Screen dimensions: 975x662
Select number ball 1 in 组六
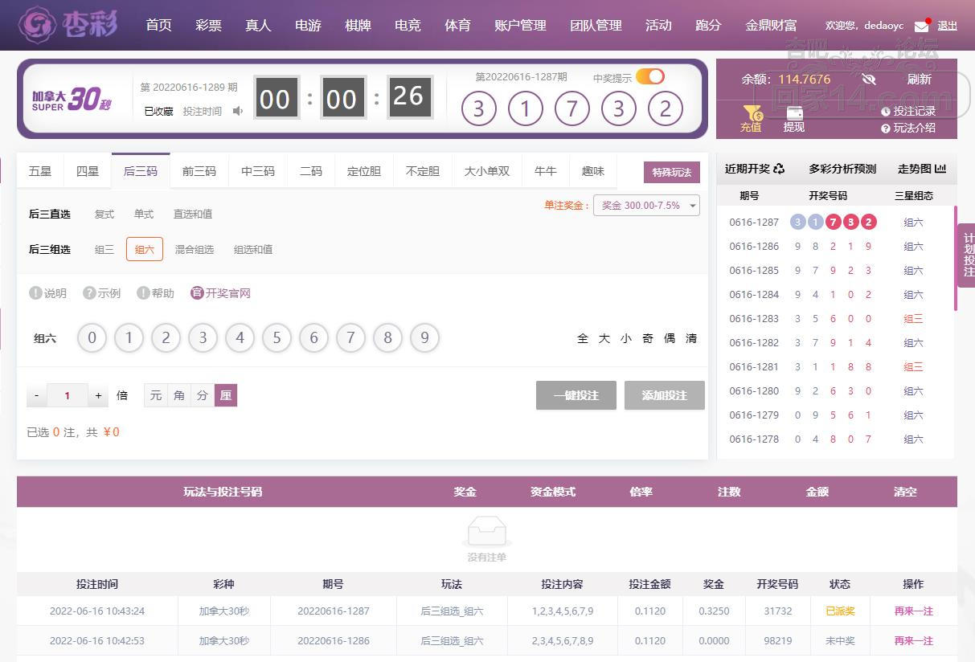(129, 338)
